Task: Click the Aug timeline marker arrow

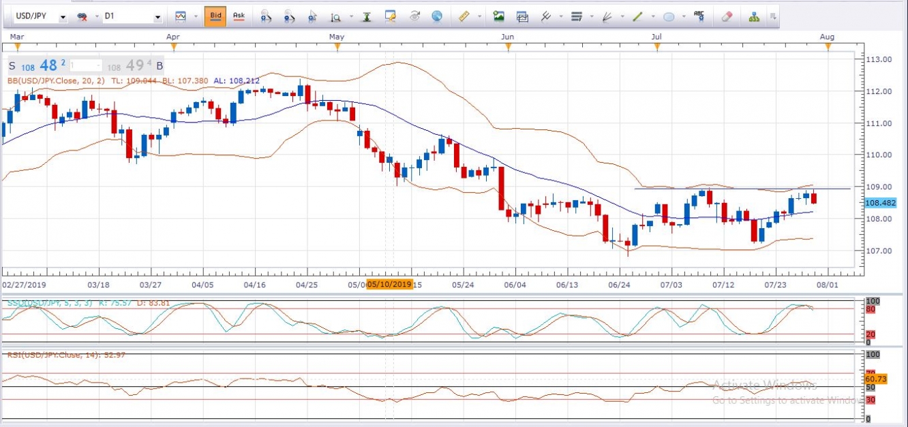Action: (828, 46)
